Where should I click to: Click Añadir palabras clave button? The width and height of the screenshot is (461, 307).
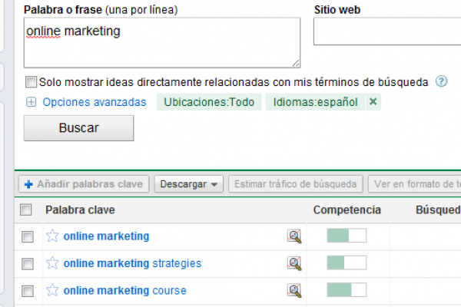point(84,184)
